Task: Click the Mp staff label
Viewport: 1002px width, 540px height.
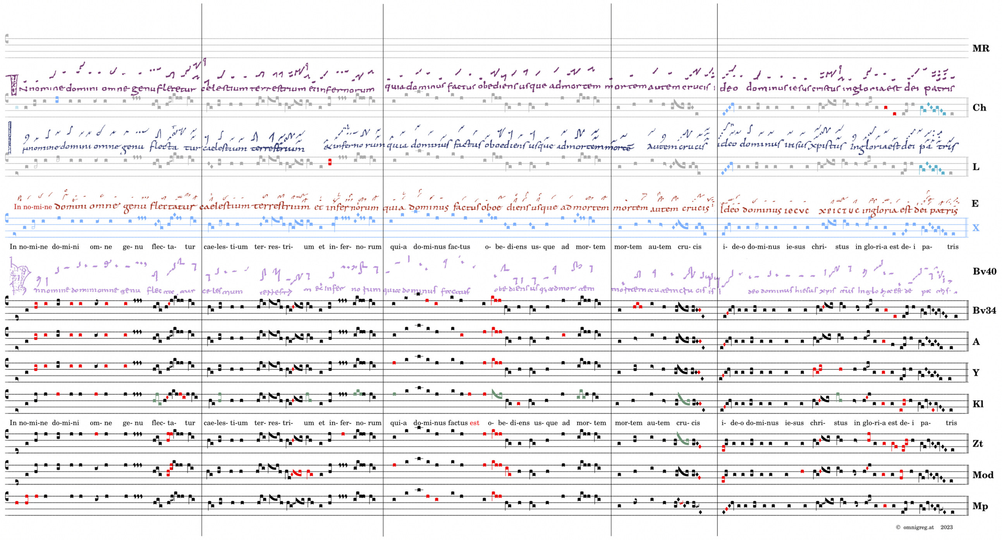Action: click(980, 506)
